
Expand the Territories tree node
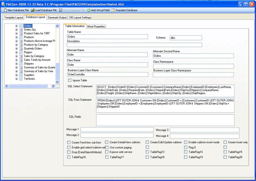point(16,79)
